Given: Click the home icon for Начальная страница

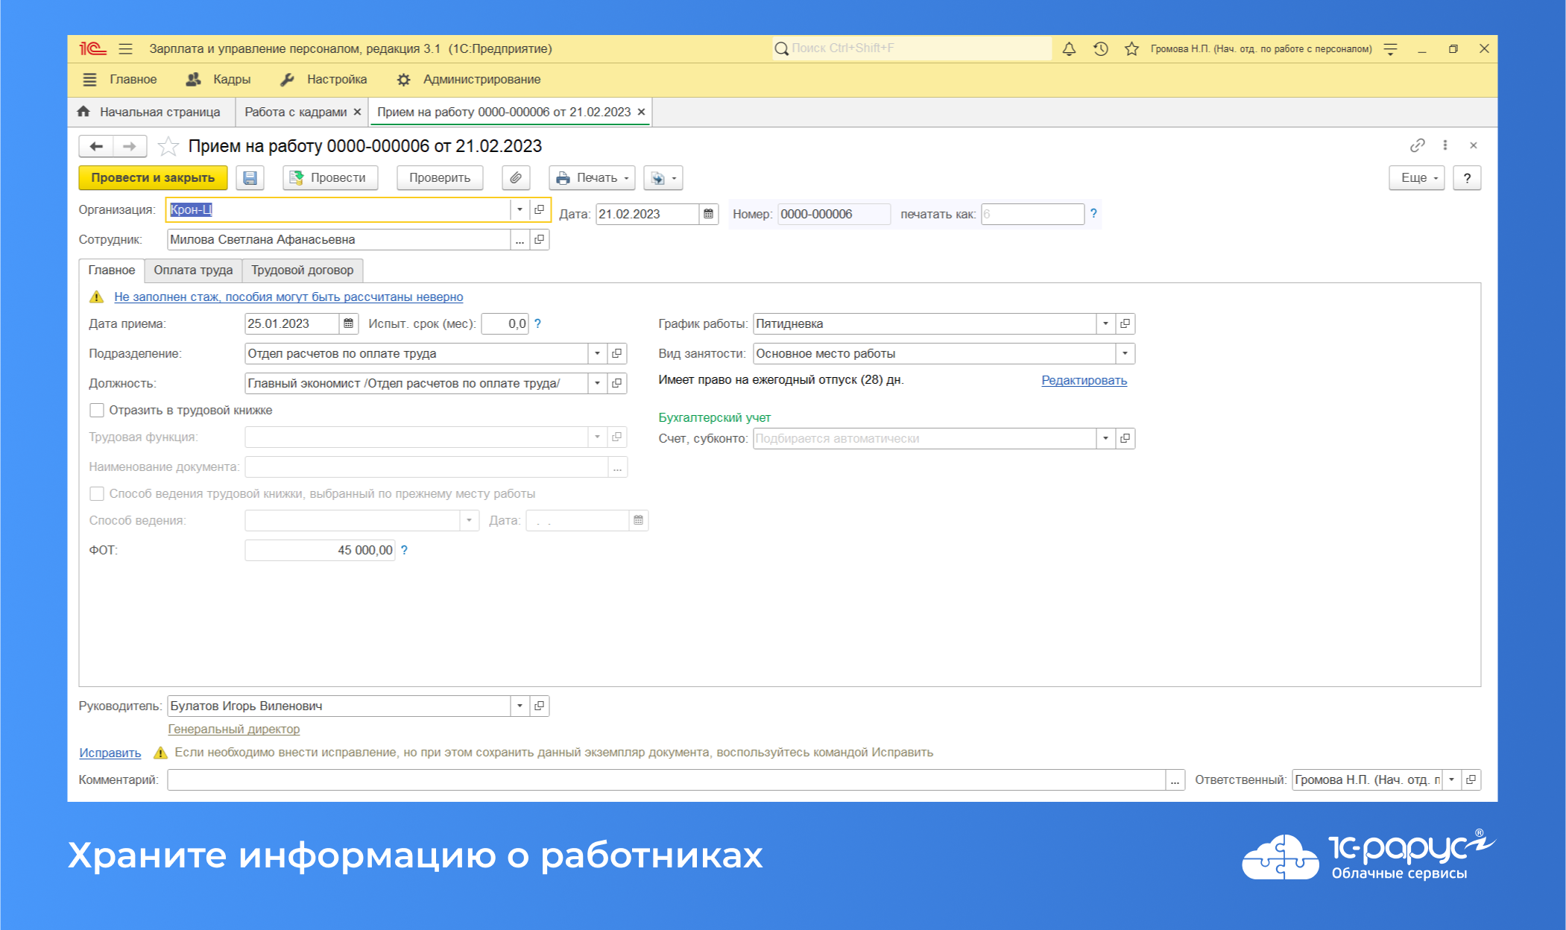Looking at the screenshot, I should coord(83,111).
